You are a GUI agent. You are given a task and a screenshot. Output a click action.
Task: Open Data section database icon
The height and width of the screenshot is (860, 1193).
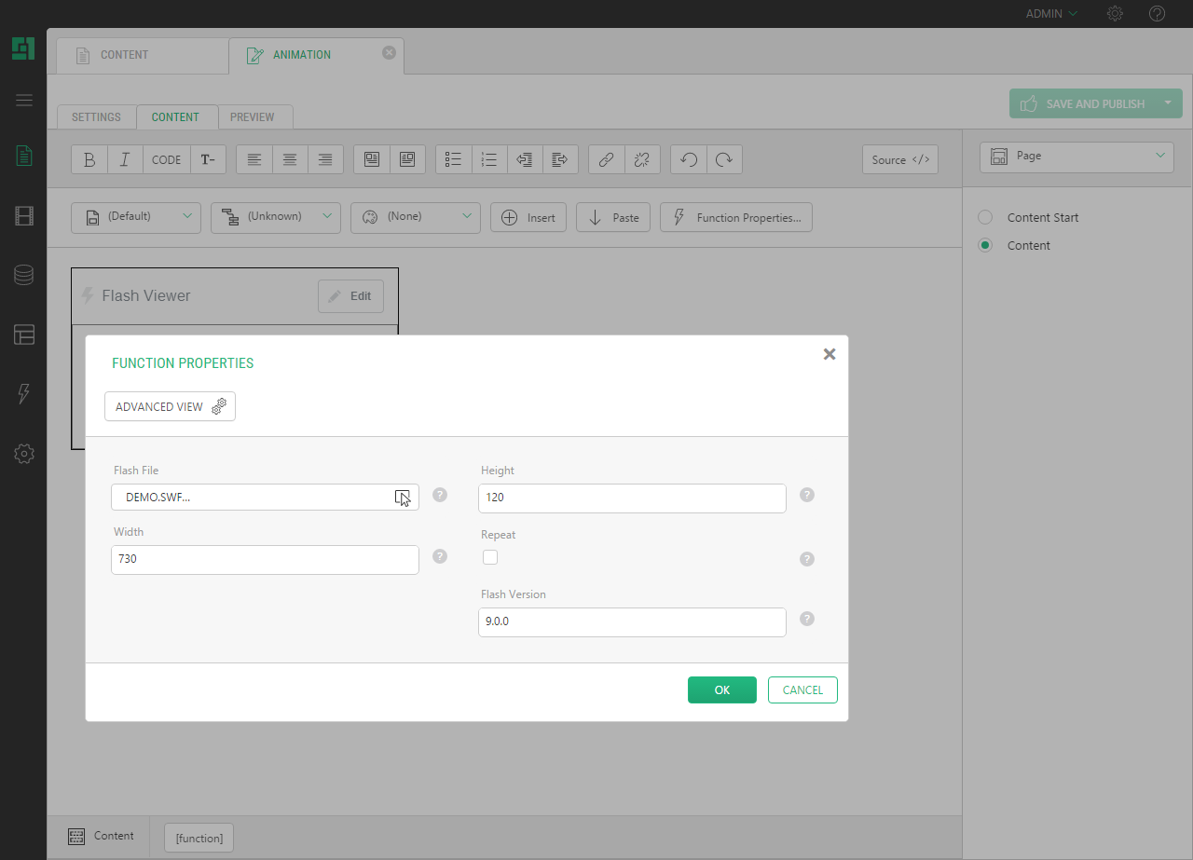(24, 275)
